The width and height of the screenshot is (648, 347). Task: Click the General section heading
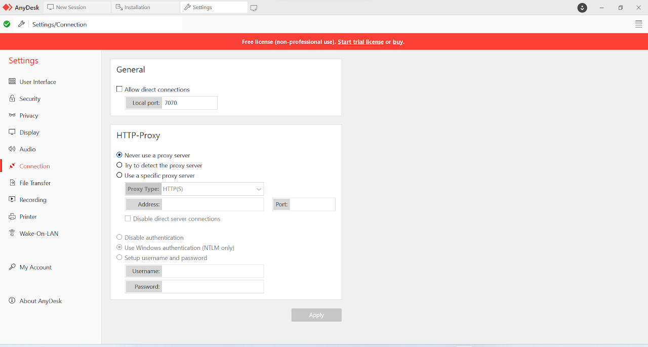(x=131, y=70)
